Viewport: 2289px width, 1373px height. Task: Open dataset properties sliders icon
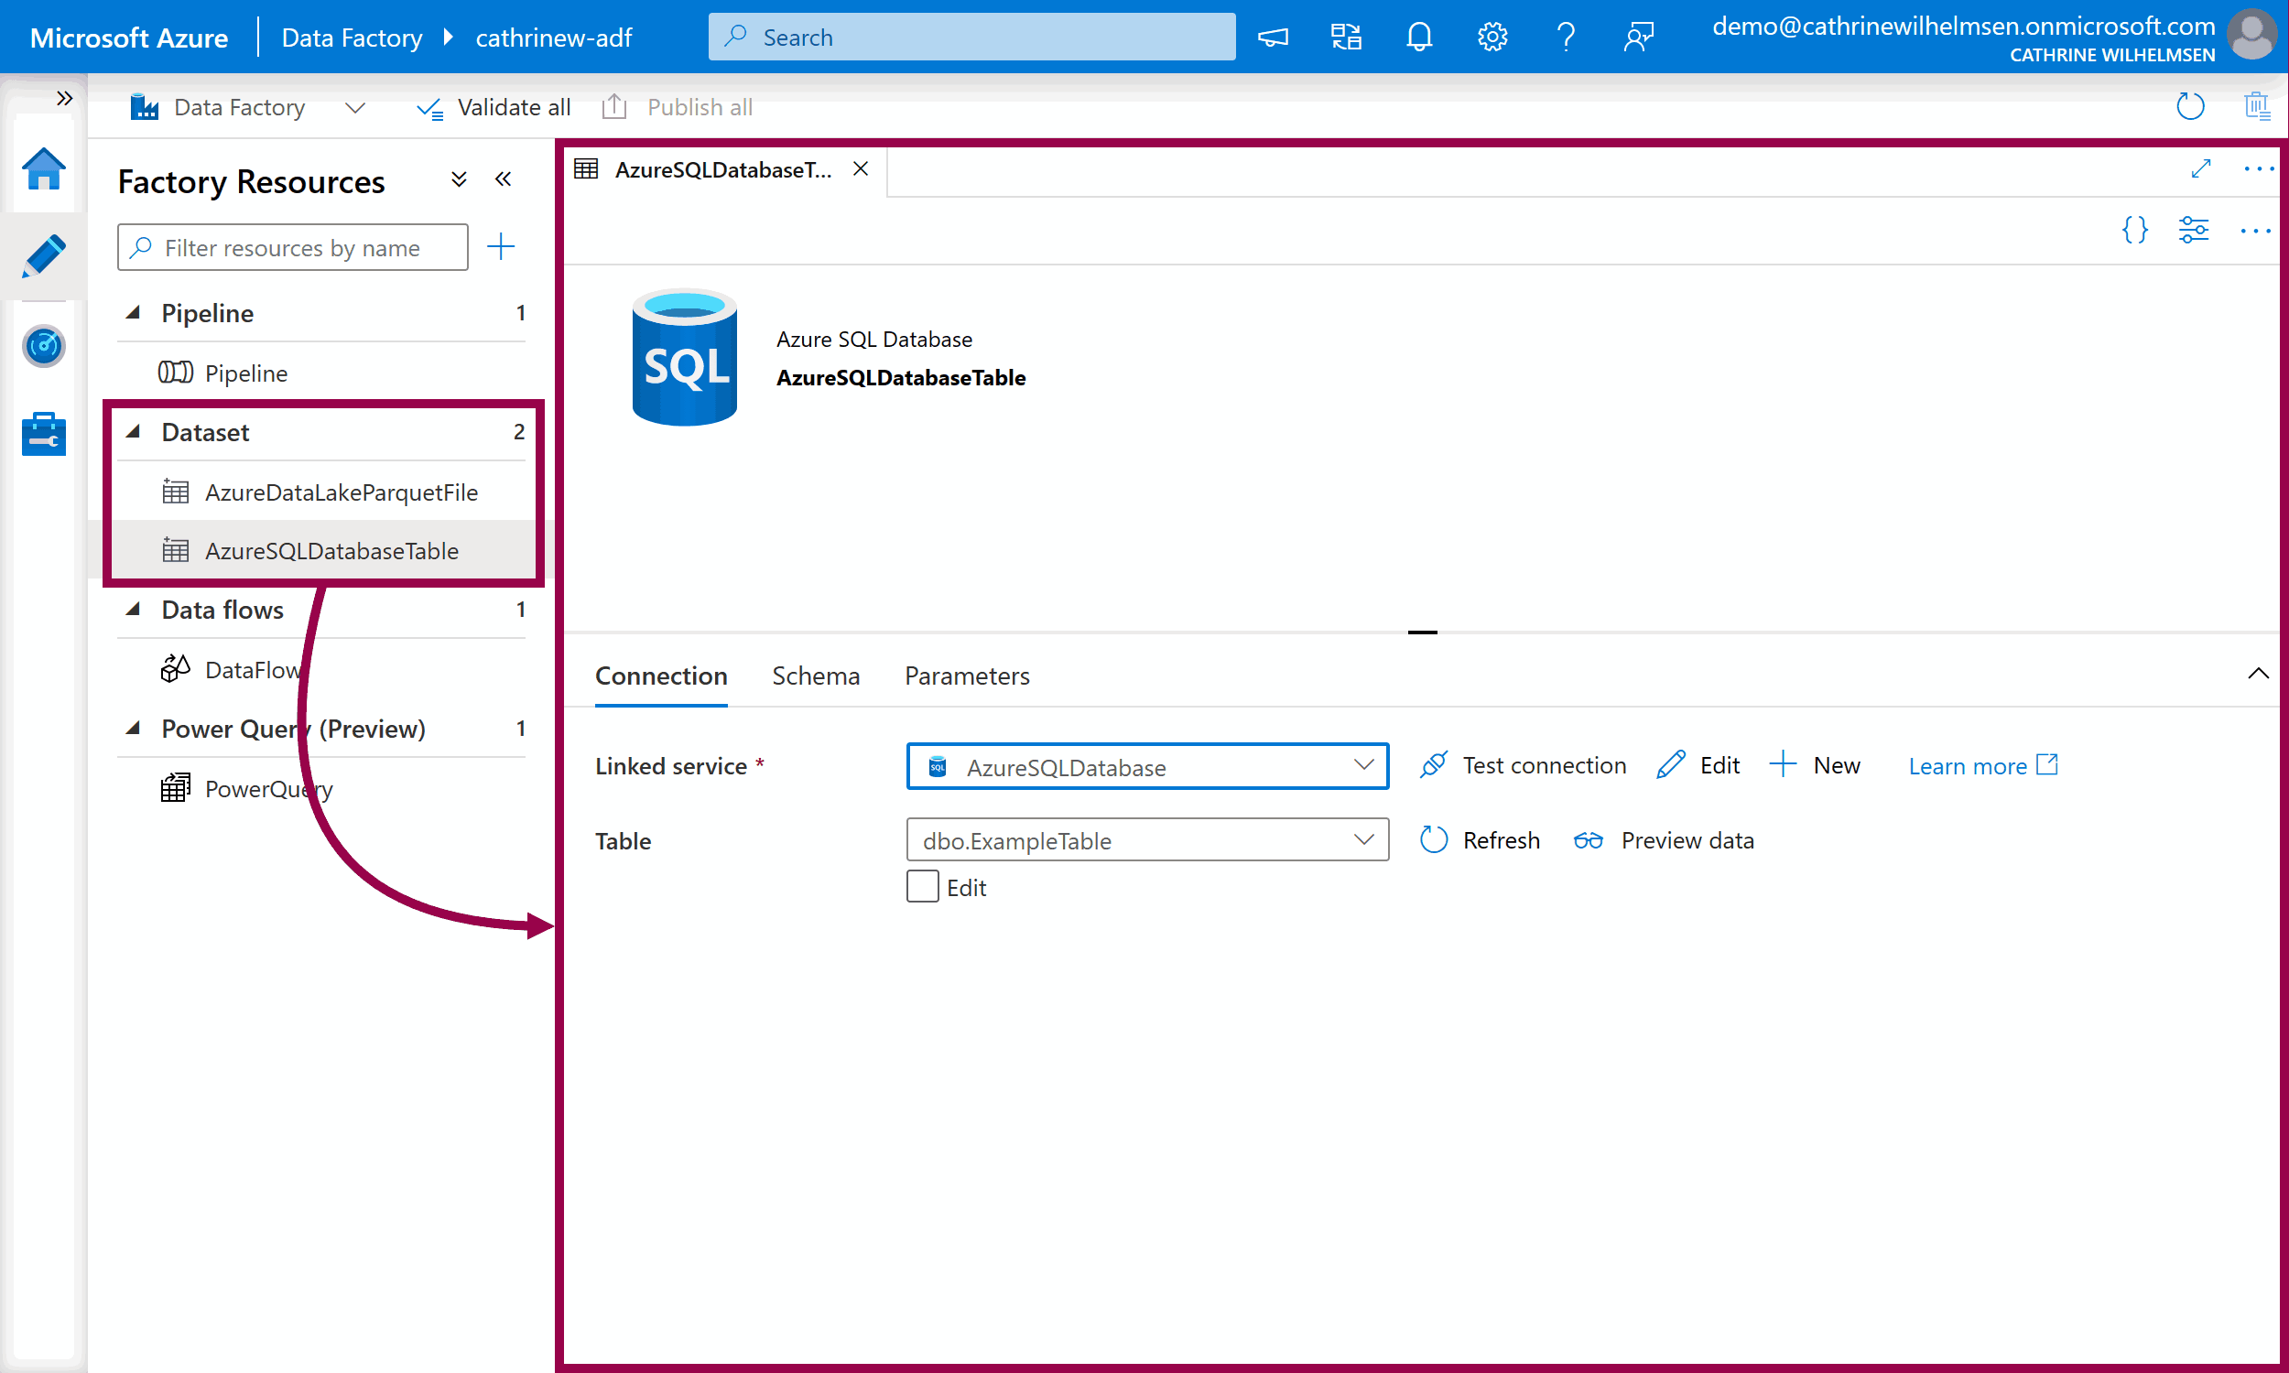click(2194, 230)
